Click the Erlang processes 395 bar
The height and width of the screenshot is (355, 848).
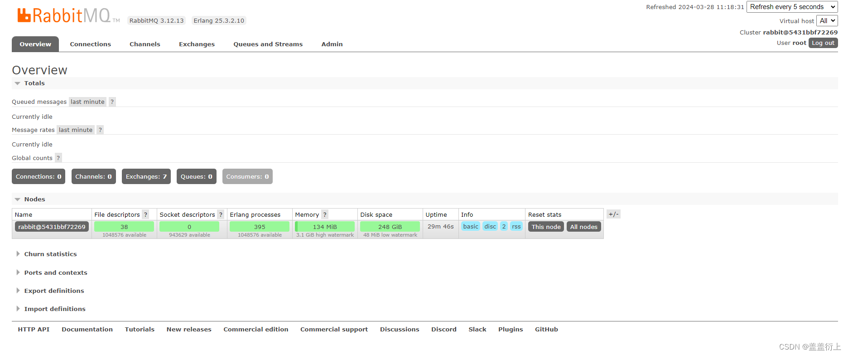(x=260, y=227)
